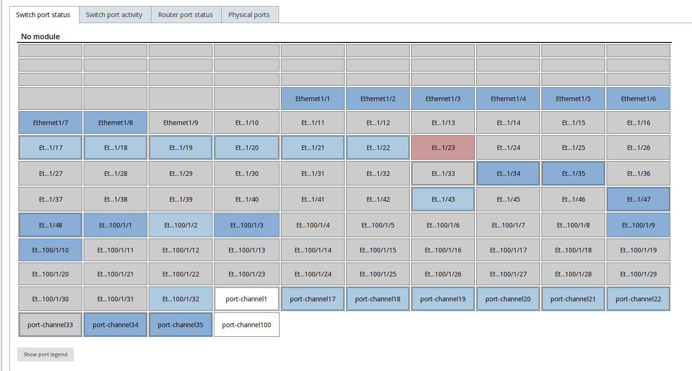The width and height of the screenshot is (692, 371).
Task: Switch to Switch port activity tab
Action: point(114,15)
